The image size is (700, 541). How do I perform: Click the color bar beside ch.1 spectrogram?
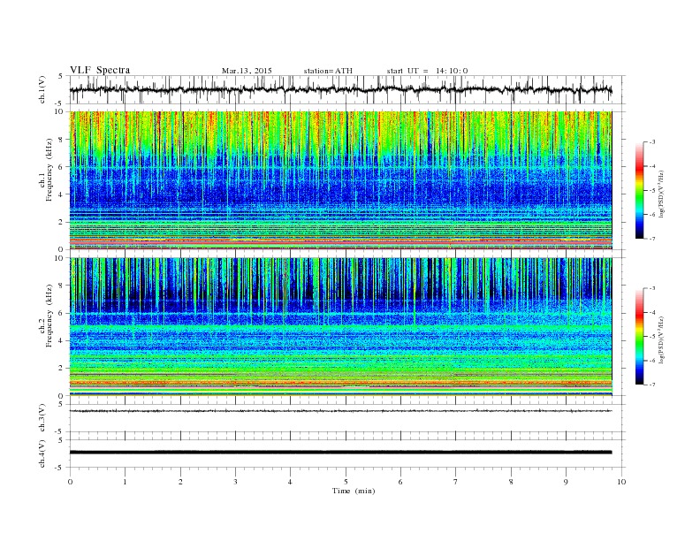coord(639,190)
